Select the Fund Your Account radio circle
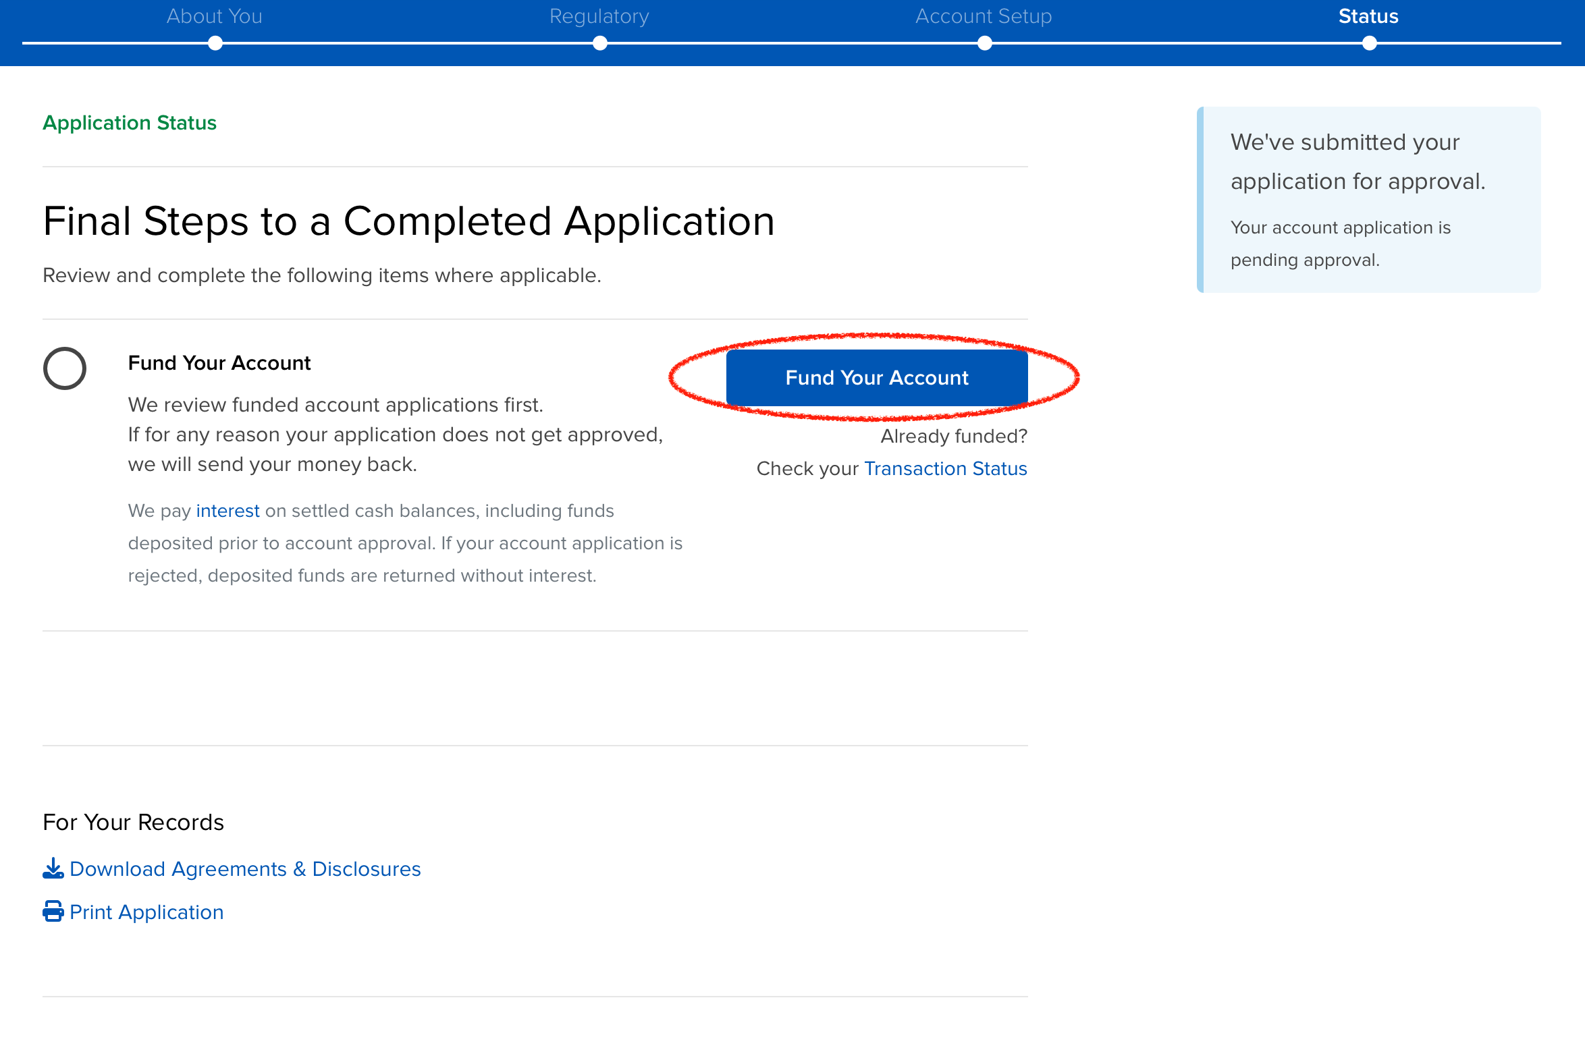1585x1054 pixels. point(65,368)
